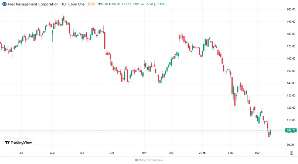Click the 90.00 price axis label
298x164 pixels.
290,145
